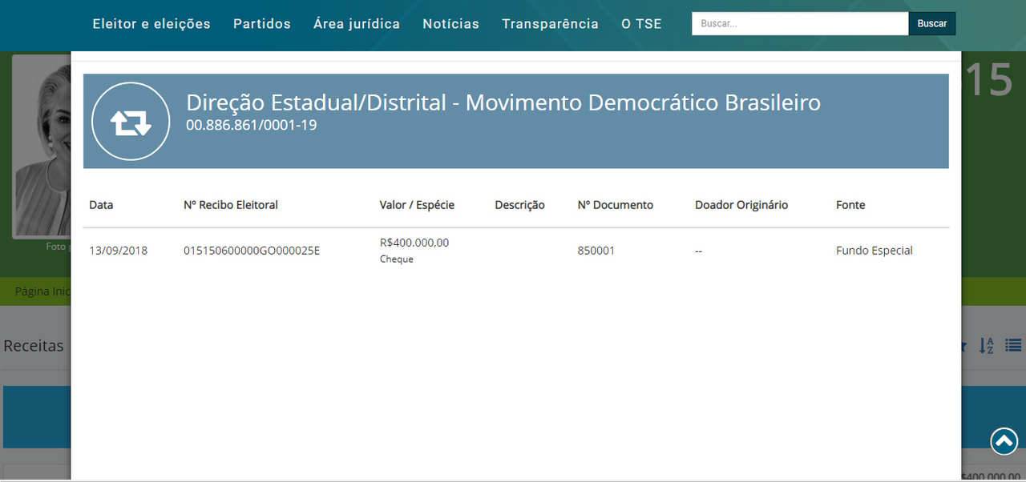Image resolution: width=1026 pixels, height=482 pixels.
Task: Click the Receitas section label
Action: click(34, 346)
